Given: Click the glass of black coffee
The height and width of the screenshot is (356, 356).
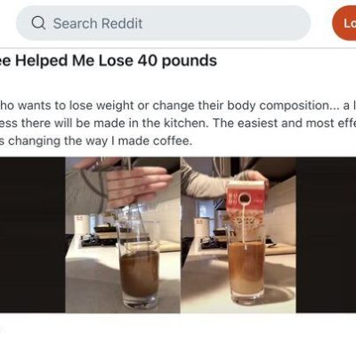Looking at the screenshot, I should click(x=139, y=265).
